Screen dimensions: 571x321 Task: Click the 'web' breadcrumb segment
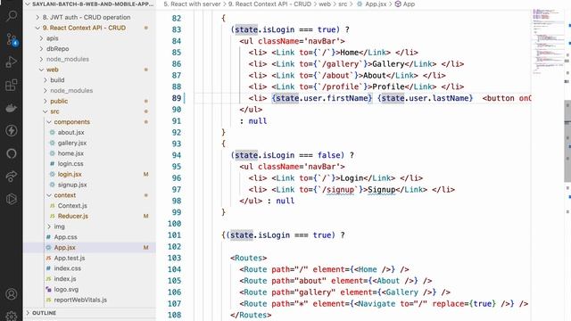pyautogui.click(x=325, y=4)
